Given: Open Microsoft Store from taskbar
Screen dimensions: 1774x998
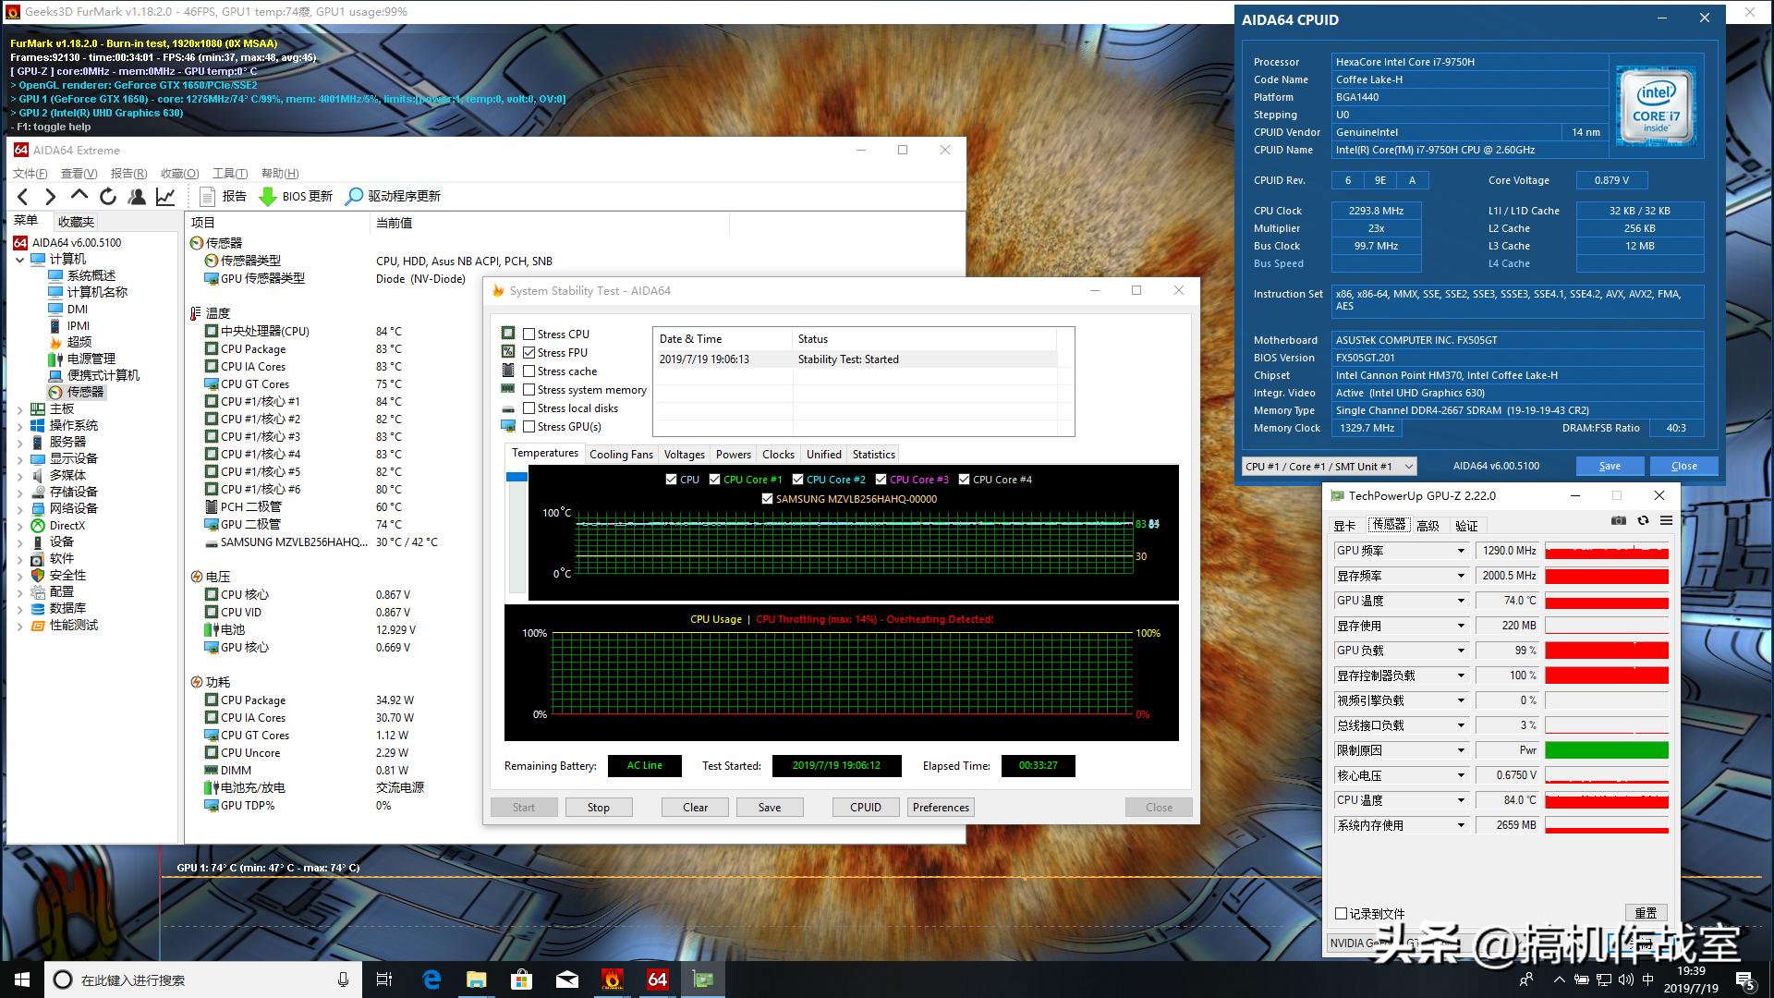Looking at the screenshot, I should coord(522,980).
